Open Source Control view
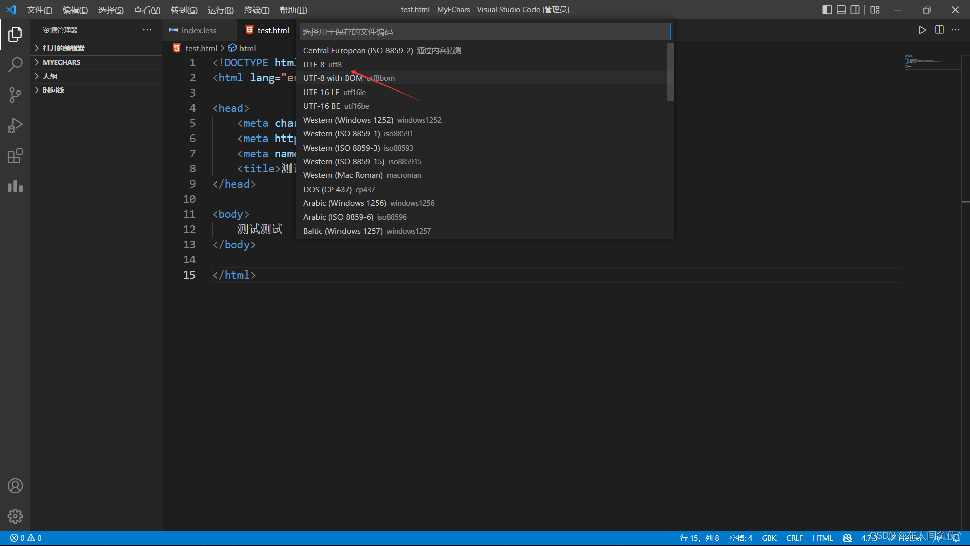 click(15, 95)
